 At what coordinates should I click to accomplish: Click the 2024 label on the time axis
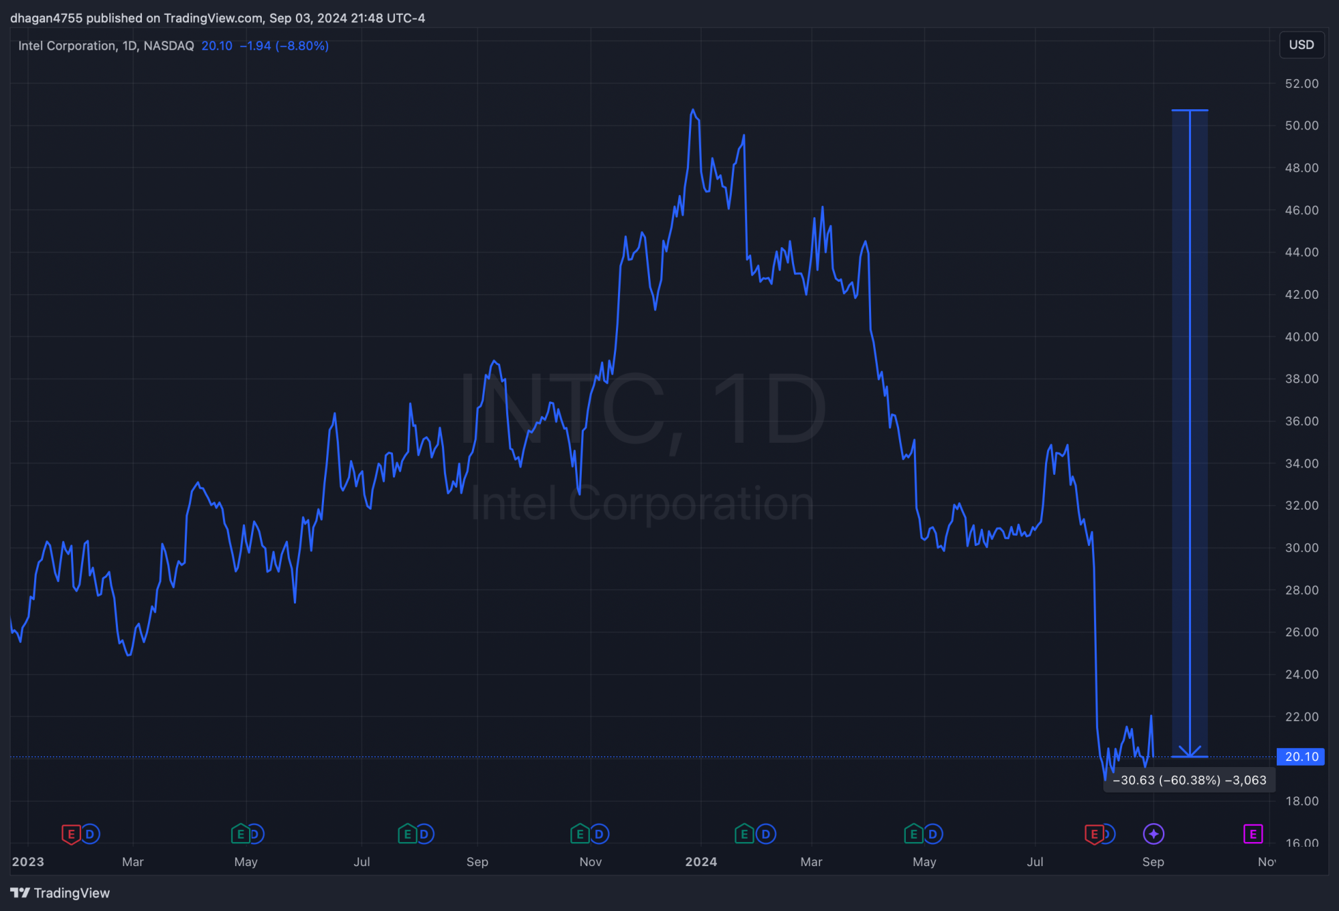click(x=701, y=862)
